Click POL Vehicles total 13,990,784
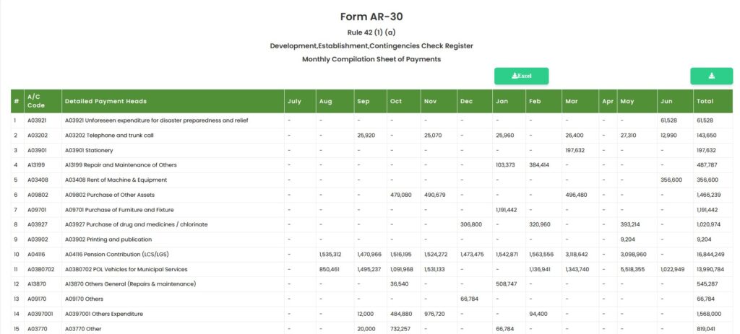This screenshot has width=740, height=334. (710, 270)
